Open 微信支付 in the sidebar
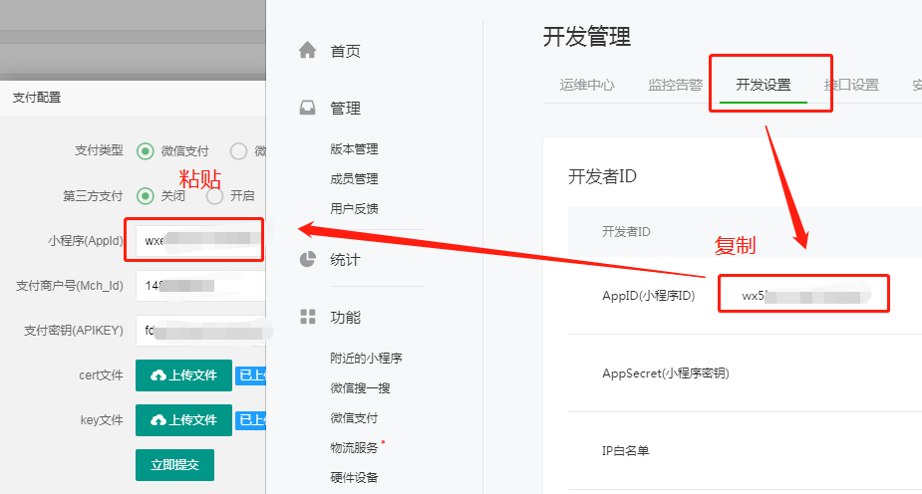This screenshot has height=494, width=922. coord(354,418)
